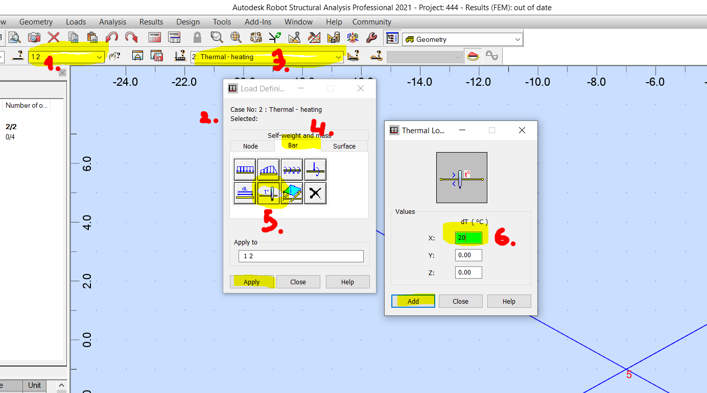Click Apply in the Load Definition dialog
Screen dimensions: 707x393
point(252,281)
